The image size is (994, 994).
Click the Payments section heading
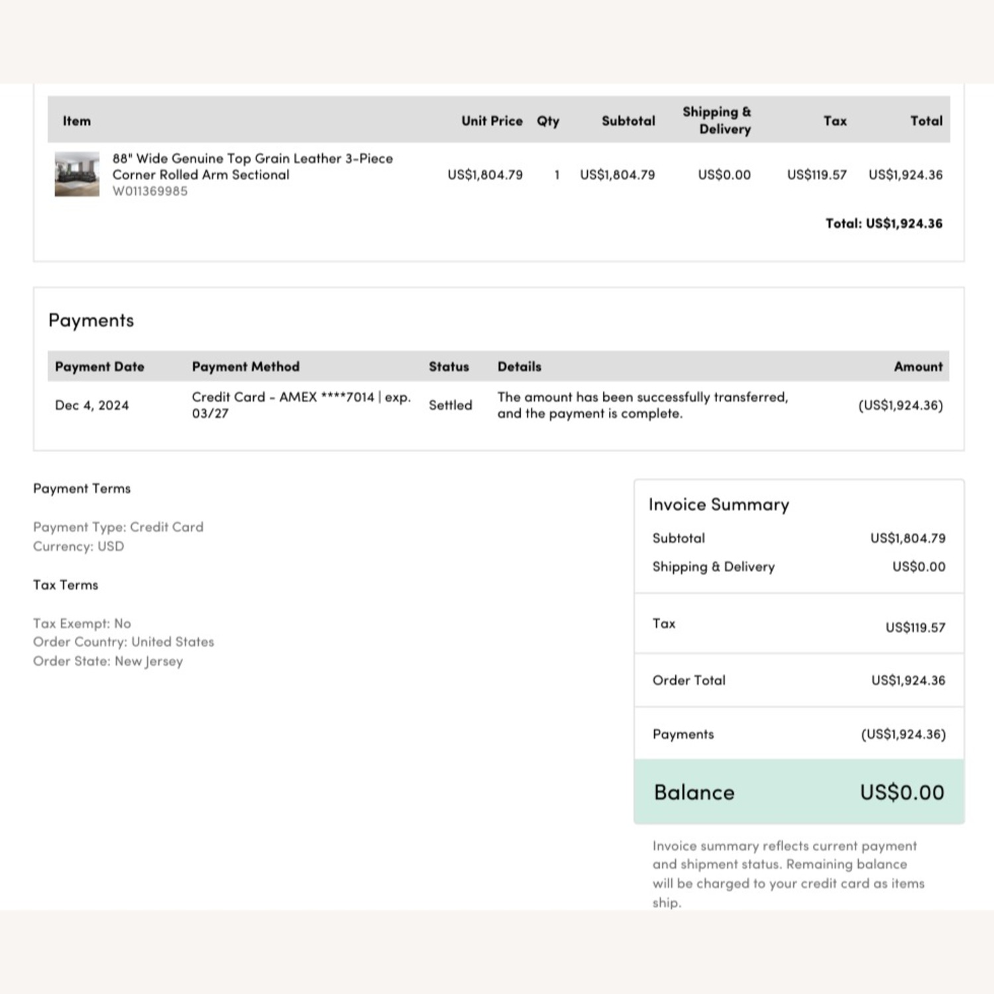point(91,320)
